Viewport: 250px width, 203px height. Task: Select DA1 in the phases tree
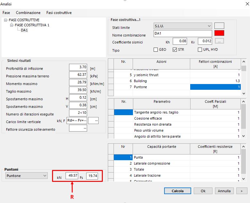pos(24,30)
